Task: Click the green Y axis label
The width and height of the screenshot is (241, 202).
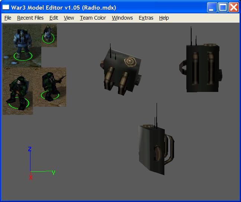Action: click(54, 172)
